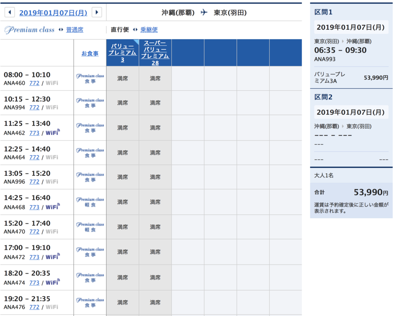
Task: Open スーパーバリュープレミアム 28 fare details
Action: point(155,53)
